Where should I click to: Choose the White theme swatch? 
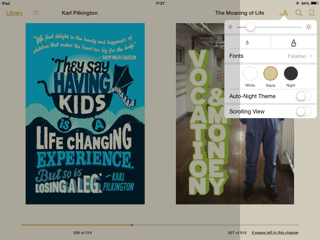point(250,73)
